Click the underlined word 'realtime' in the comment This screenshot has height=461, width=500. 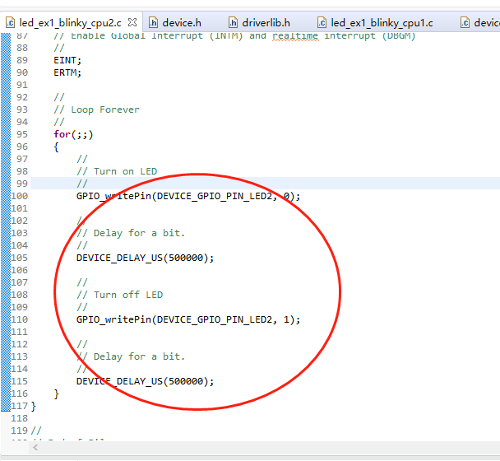(295, 35)
